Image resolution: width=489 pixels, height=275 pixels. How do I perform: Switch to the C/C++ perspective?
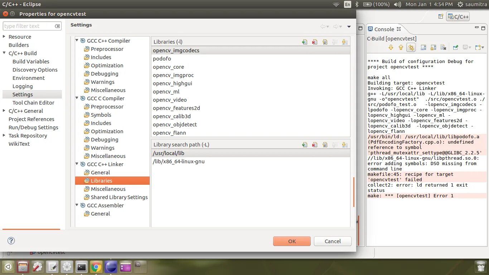tap(459, 16)
